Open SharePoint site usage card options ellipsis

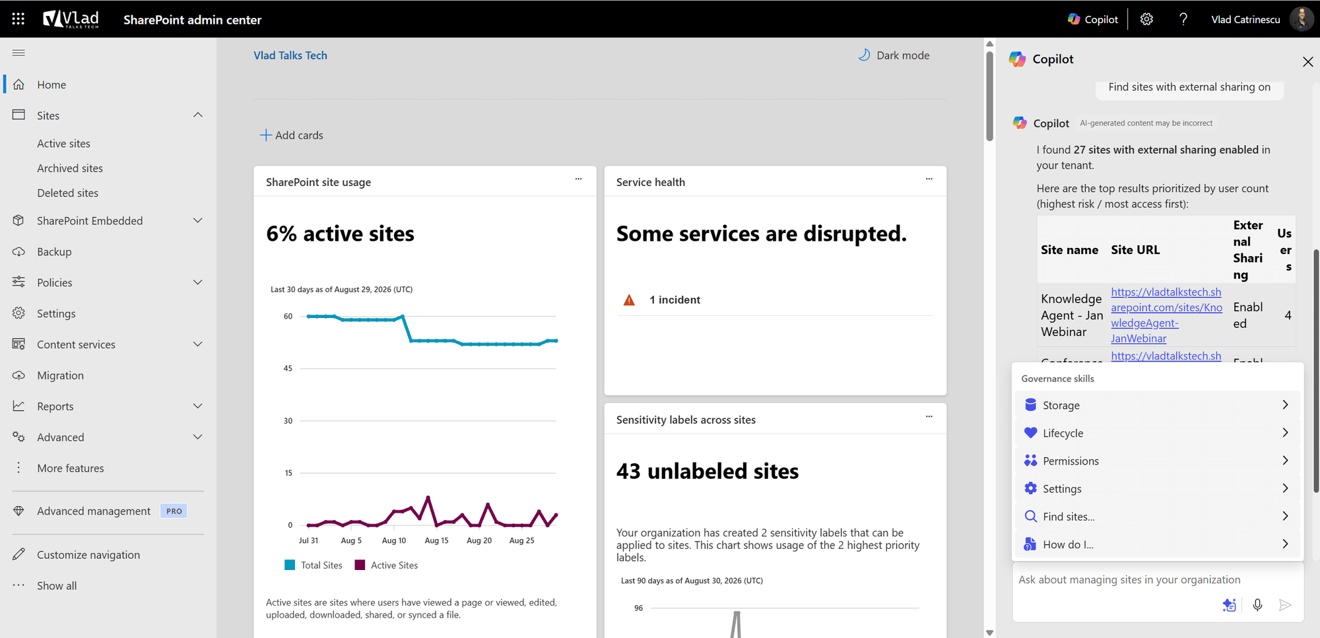pyautogui.click(x=578, y=179)
